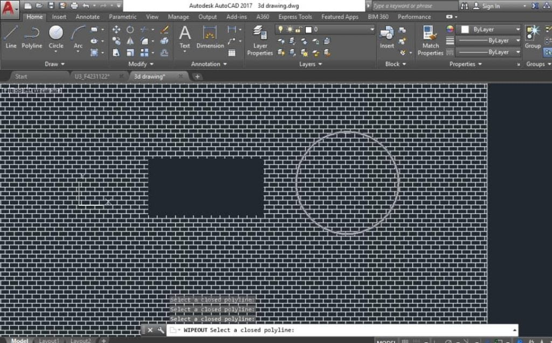The width and height of the screenshot is (552, 343).
Task: Switch to the Start file tab
Action: click(21, 76)
